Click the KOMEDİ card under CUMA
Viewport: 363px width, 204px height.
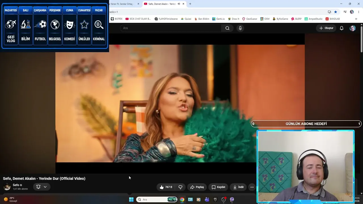tap(69, 29)
